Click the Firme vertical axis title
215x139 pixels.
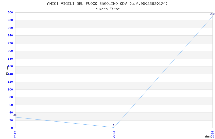7,71
